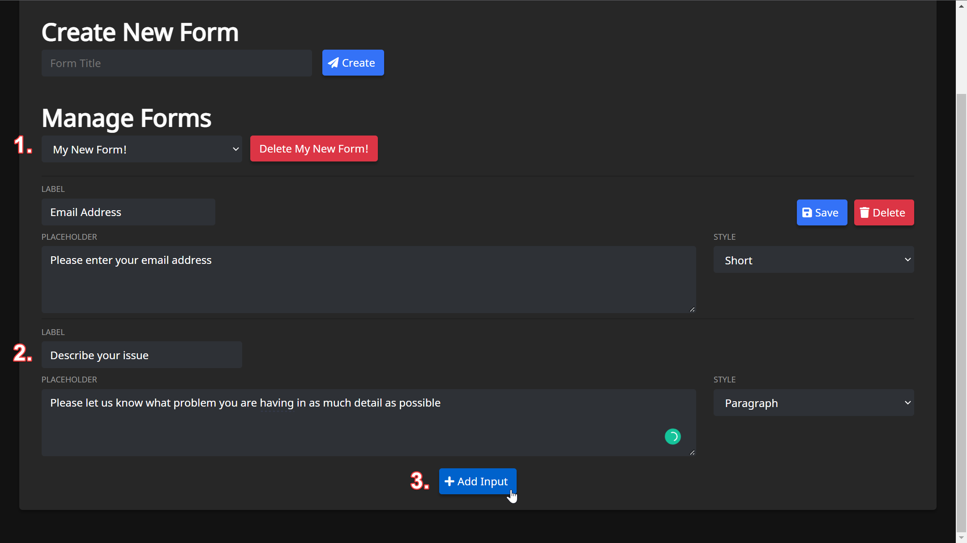Click the save disk icon beside Save label
Image resolution: width=967 pixels, height=543 pixels.
pos(807,212)
